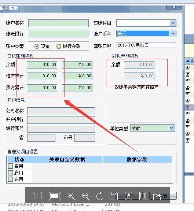Click 银行账号 input field

[61, 129]
